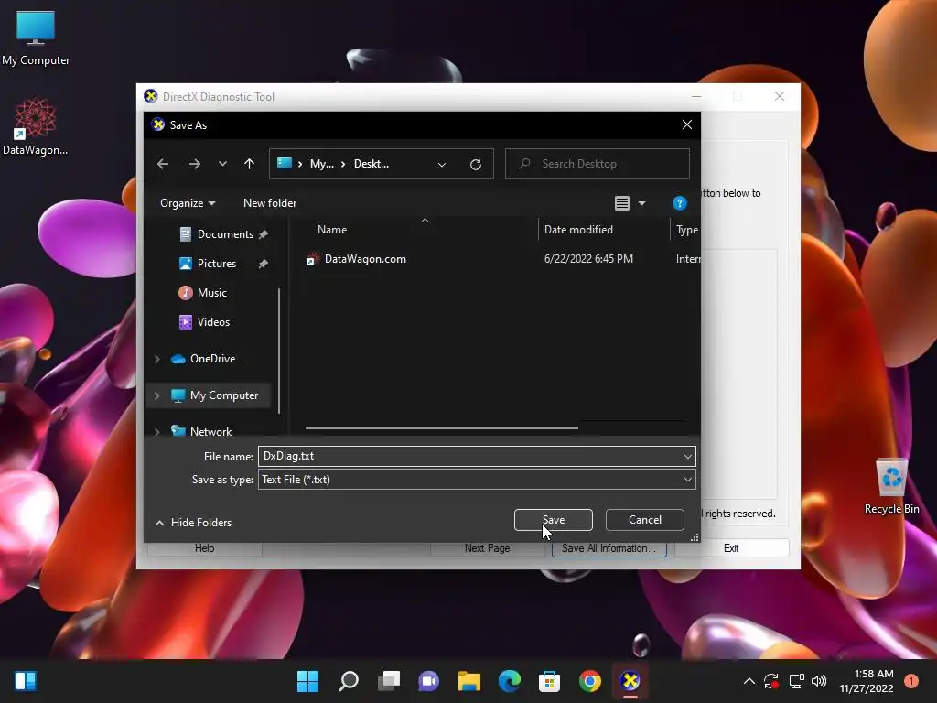The image size is (937, 703).
Task: Click the Save button
Action: coord(554,520)
